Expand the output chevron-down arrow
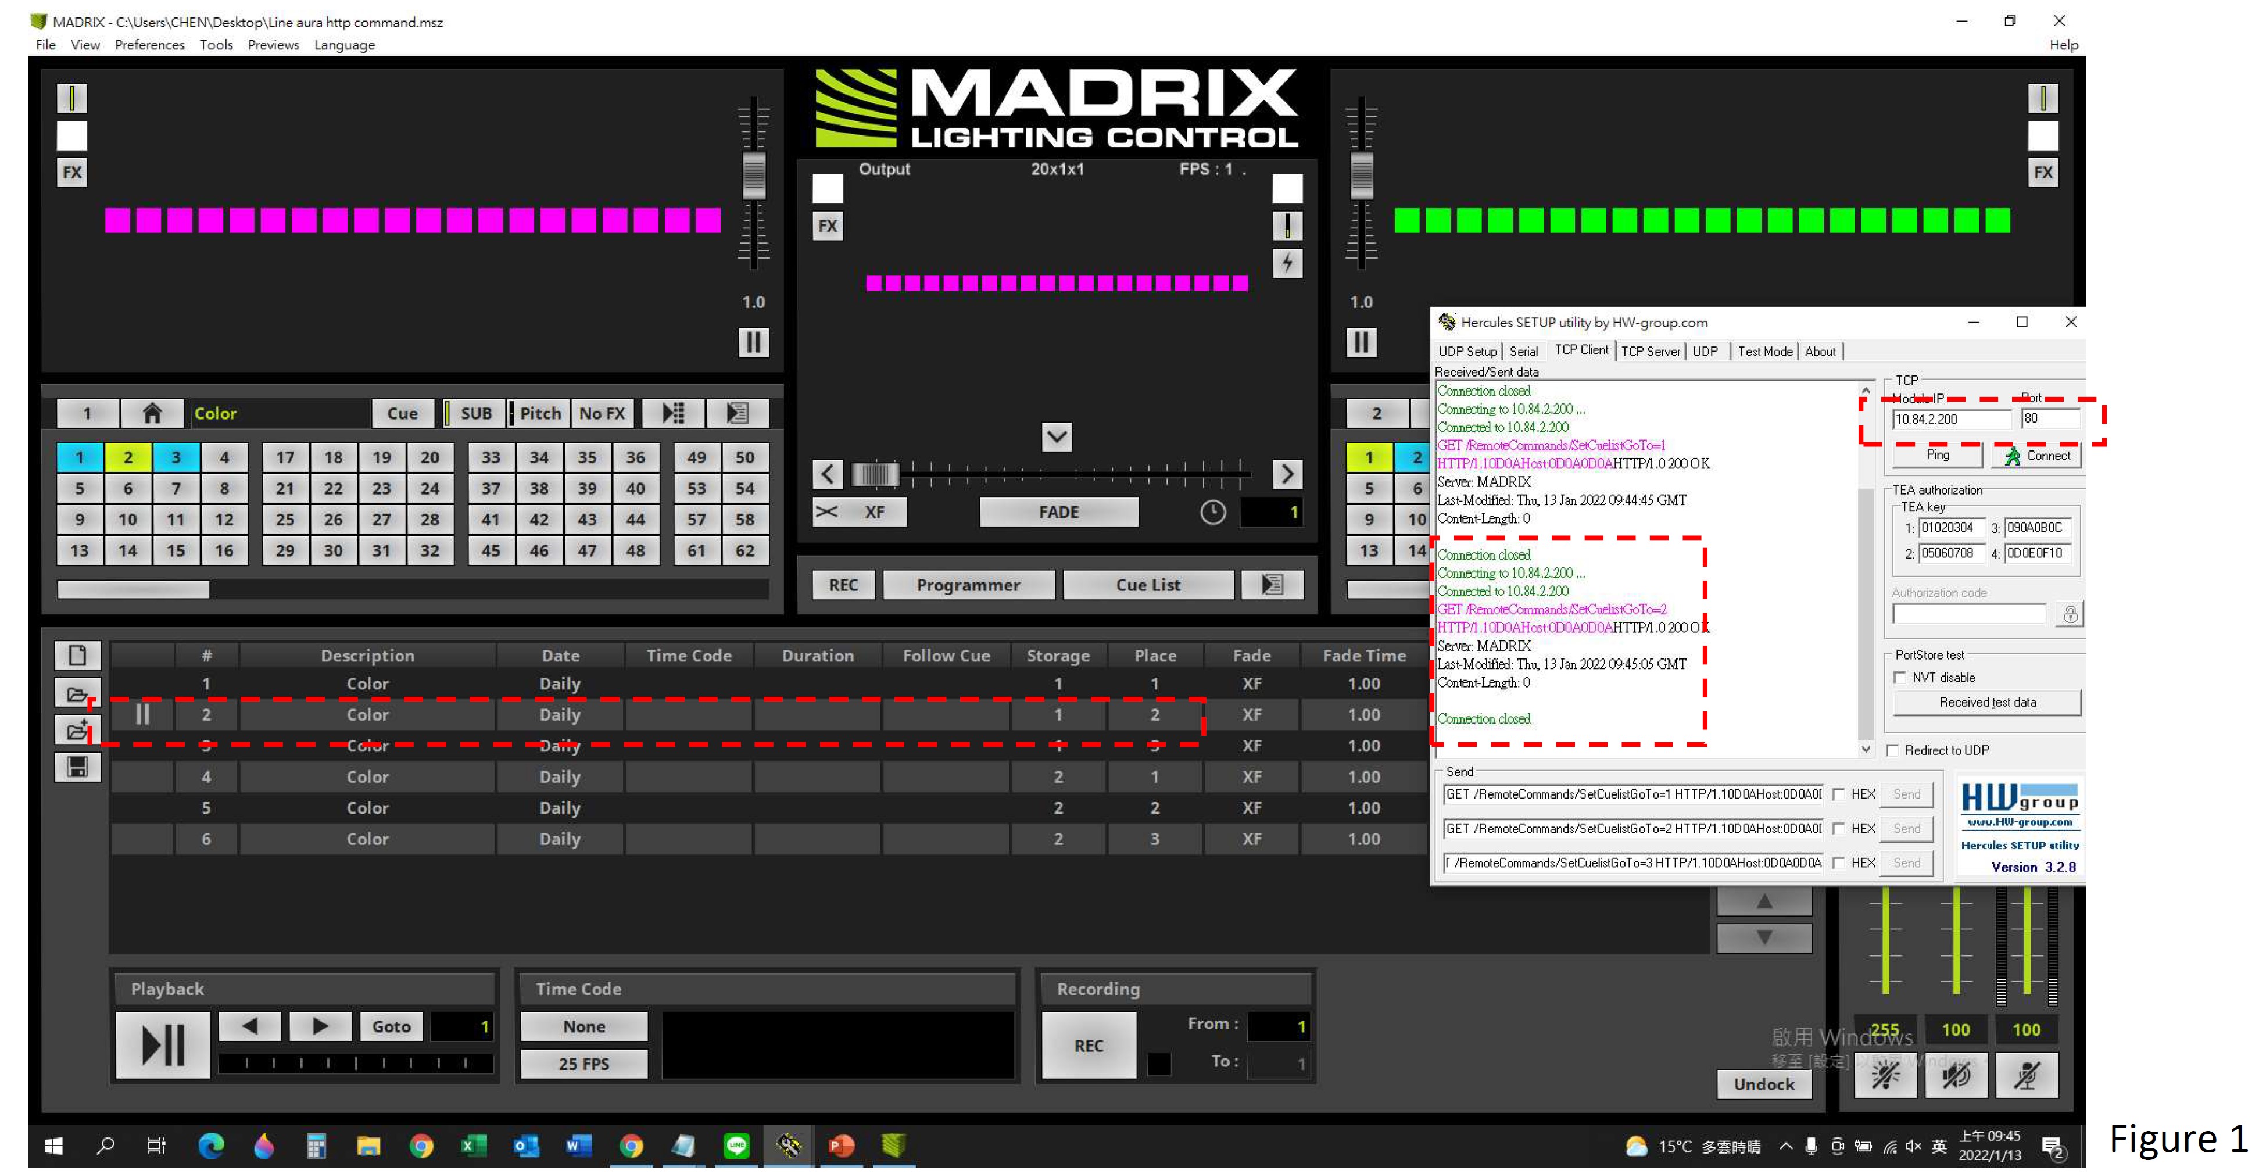2259x1174 pixels. (x=1057, y=436)
